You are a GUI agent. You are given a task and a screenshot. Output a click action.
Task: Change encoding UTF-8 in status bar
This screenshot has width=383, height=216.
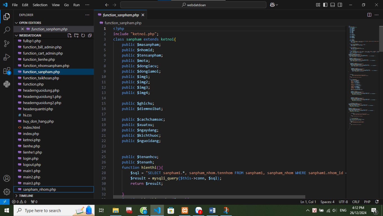(x=343, y=202)
